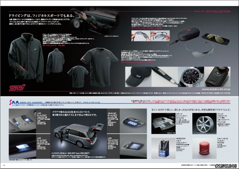Select the Multi LED room lamp photo
This screenshot has width=239, height=169.
pos(133,121)
